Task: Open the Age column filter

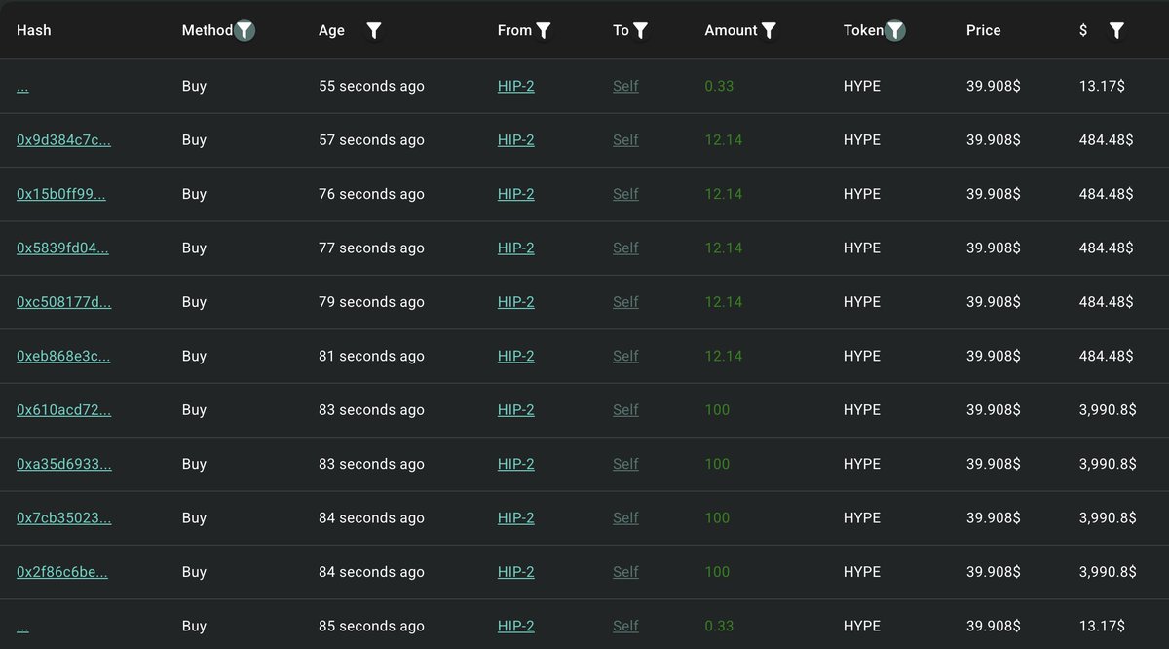Action: (x=374, y=31)
